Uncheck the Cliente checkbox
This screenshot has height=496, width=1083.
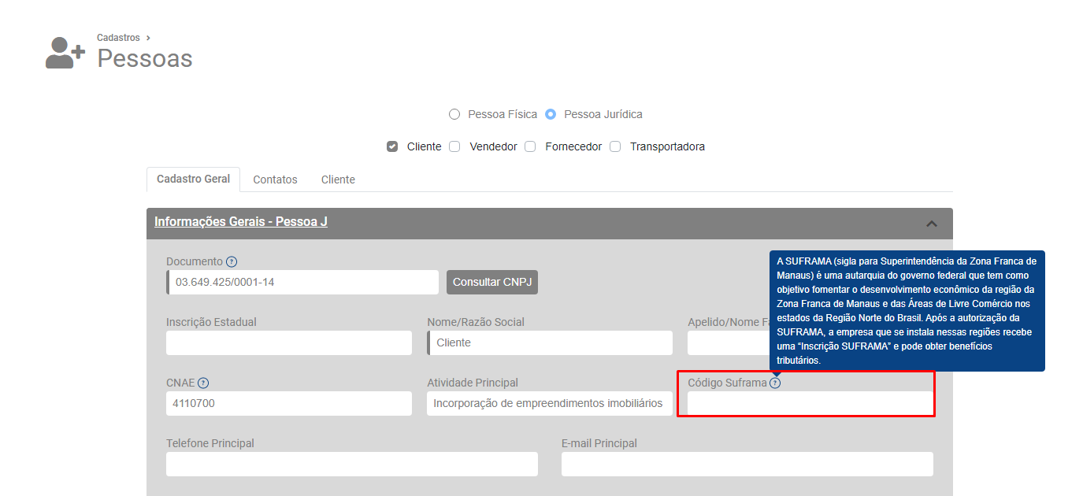coord(392,146)
